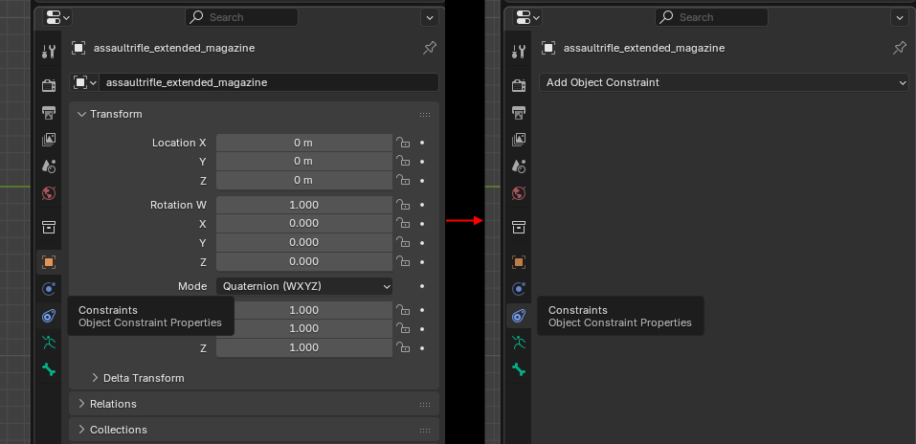Open View Layer tab in left panel
The image size is (916, 444).
pos(49,139)
